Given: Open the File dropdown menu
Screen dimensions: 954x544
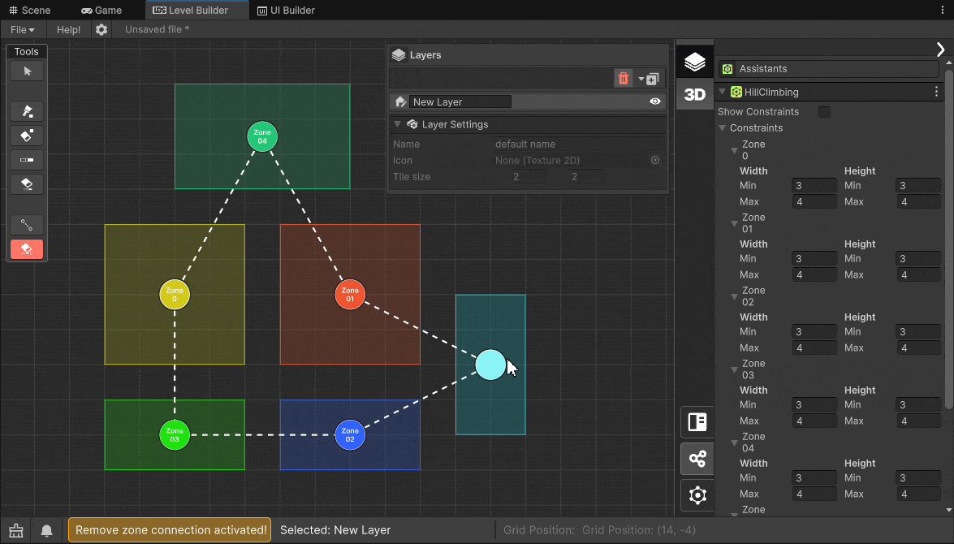Looking at the screenshot, I should 23,29.
